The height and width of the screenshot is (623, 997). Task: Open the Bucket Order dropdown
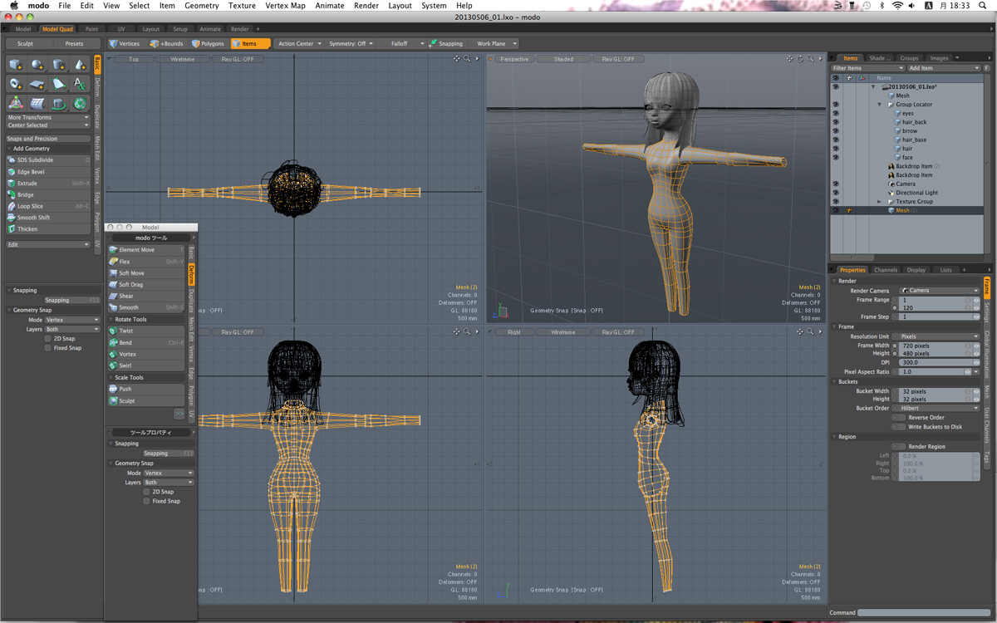pos(936,409)
